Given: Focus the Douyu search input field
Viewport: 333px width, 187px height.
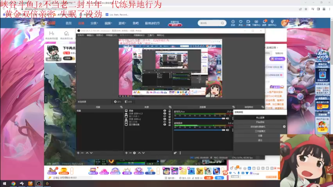Looking at the screenshot, I should pos(210,23).
